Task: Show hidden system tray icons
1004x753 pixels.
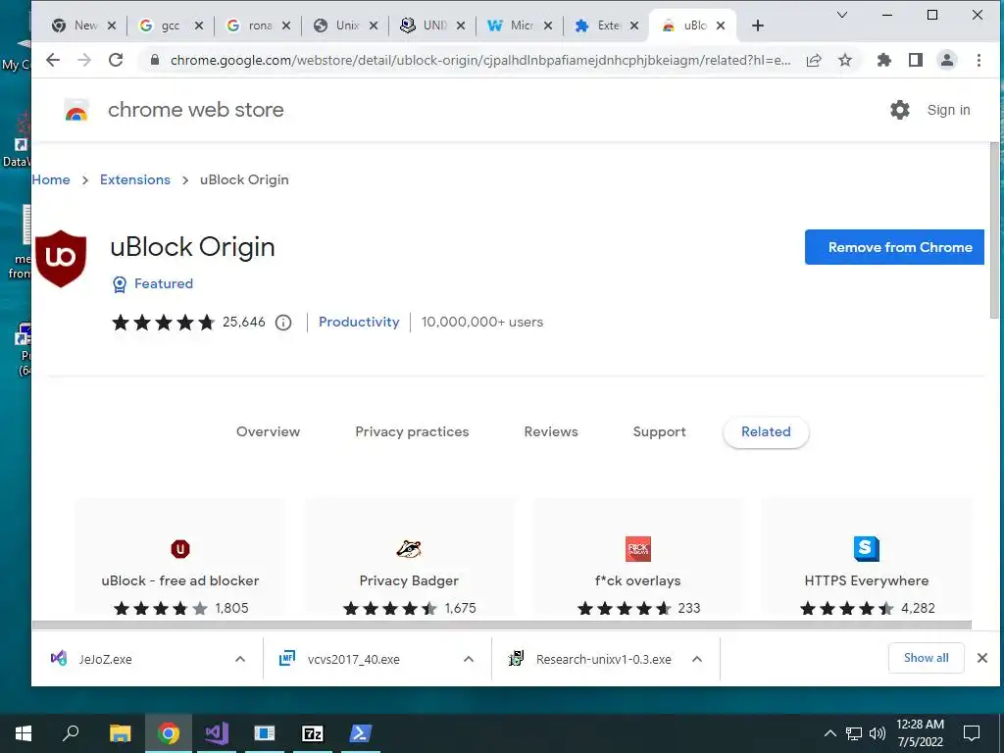Action: pyautogui.click(x=829, y=733)
